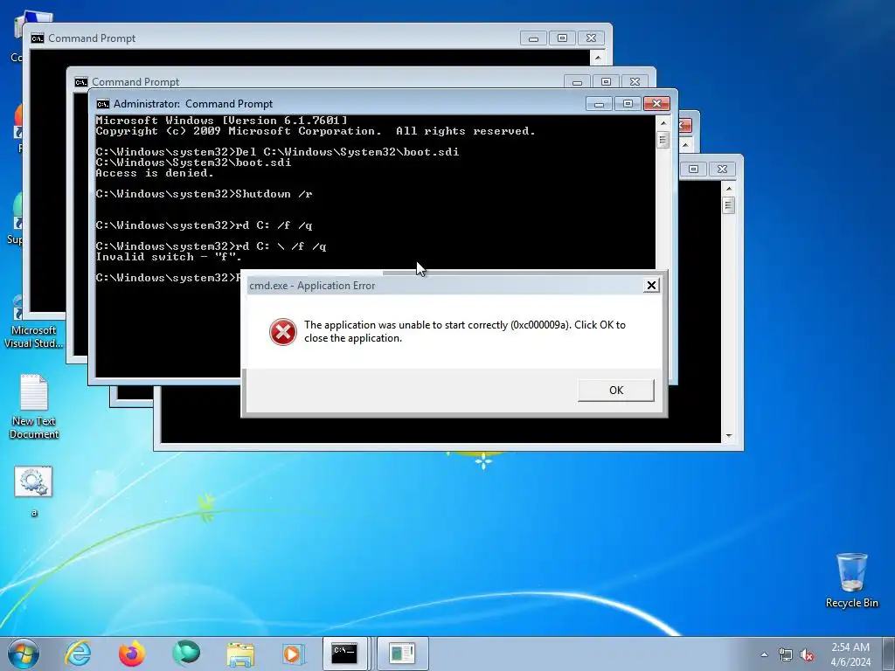
Task: Click OK in the Application Error dialog
Action: click(616, 391)
